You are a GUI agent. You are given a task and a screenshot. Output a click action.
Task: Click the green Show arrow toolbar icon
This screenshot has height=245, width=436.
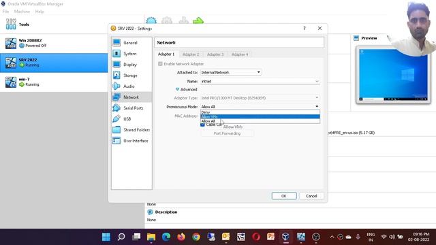click(198, 20)
